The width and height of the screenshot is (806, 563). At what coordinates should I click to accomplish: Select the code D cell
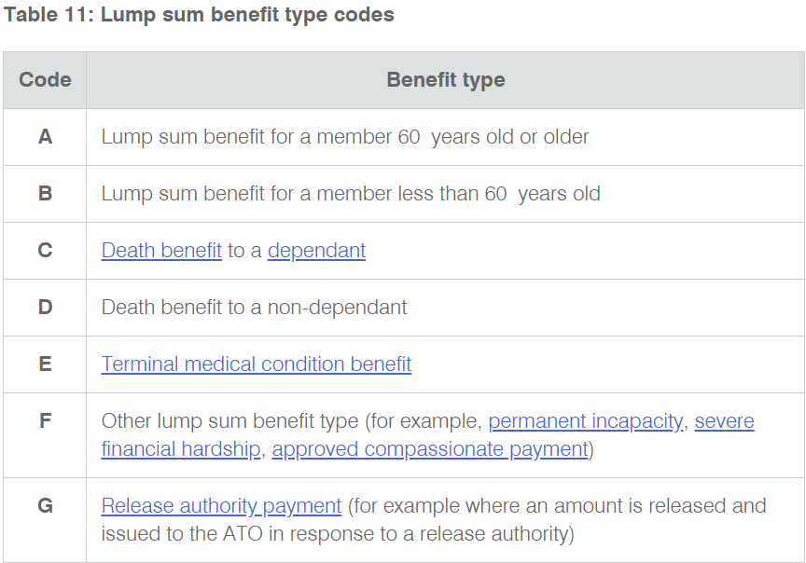tap(45, 308)
